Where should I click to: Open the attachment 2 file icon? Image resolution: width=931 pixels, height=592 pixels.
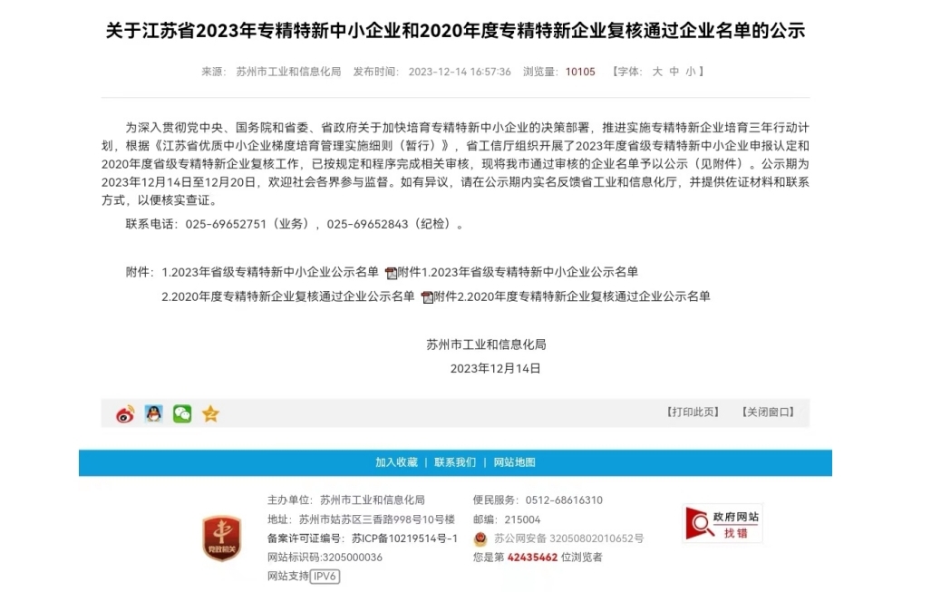(427, 296)
